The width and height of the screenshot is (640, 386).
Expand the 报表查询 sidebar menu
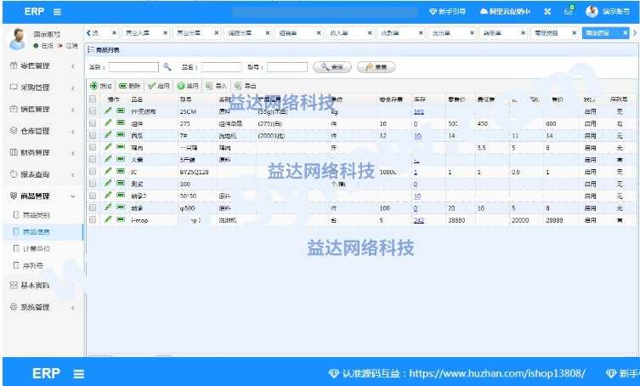click(42, 174)
